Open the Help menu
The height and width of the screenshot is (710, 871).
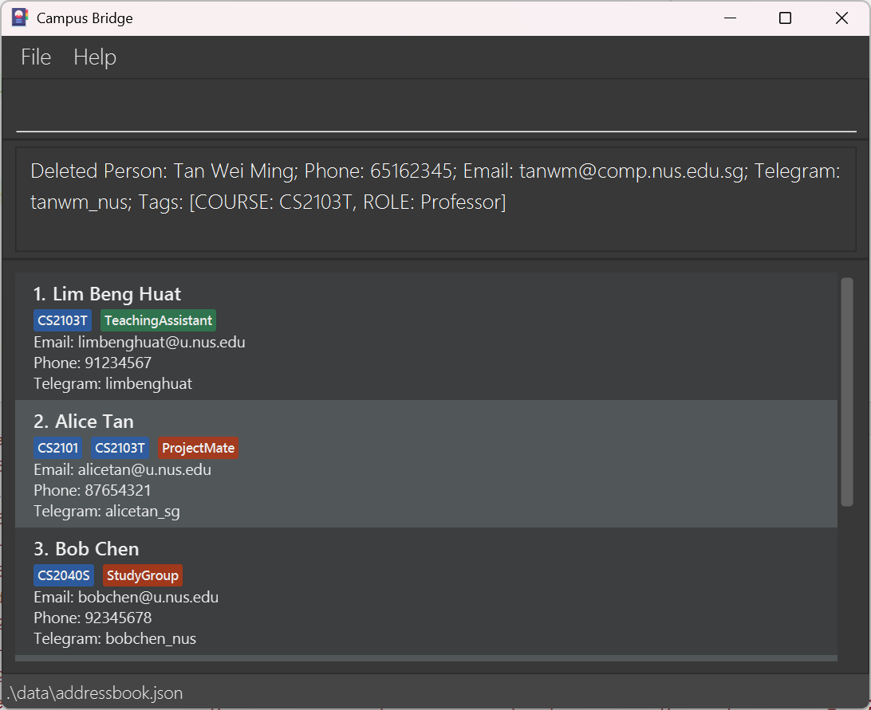click(95, 57)
